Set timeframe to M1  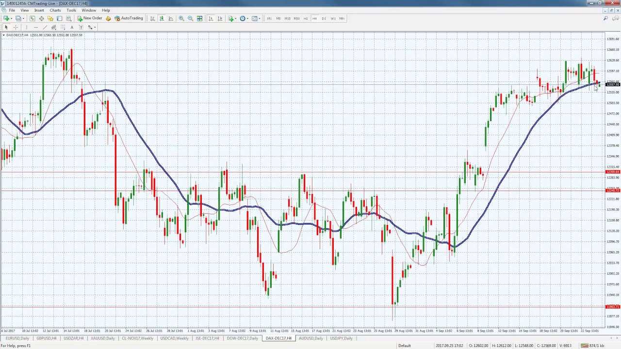(269, 18)
